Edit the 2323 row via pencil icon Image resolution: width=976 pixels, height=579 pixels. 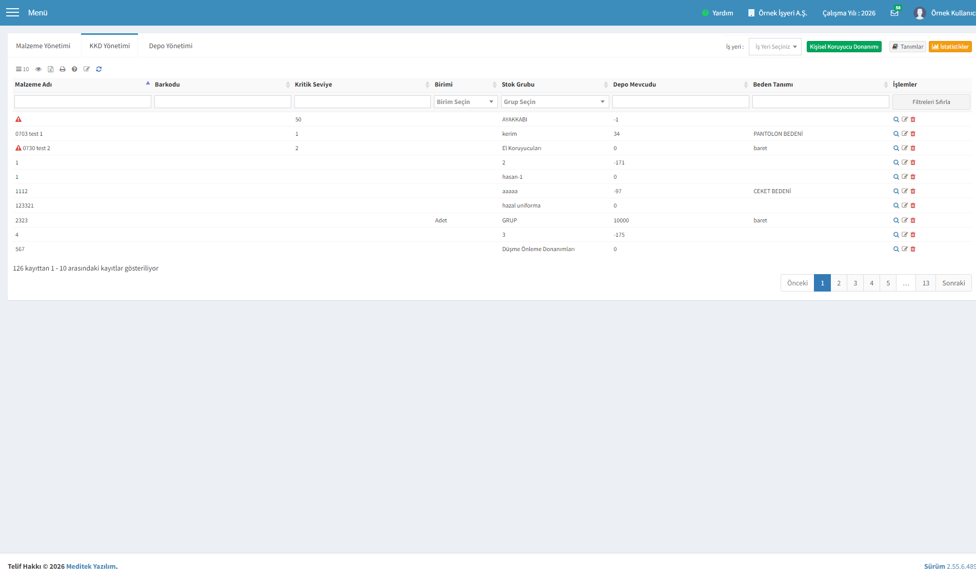pyautogui.click(x=905, y=220)
